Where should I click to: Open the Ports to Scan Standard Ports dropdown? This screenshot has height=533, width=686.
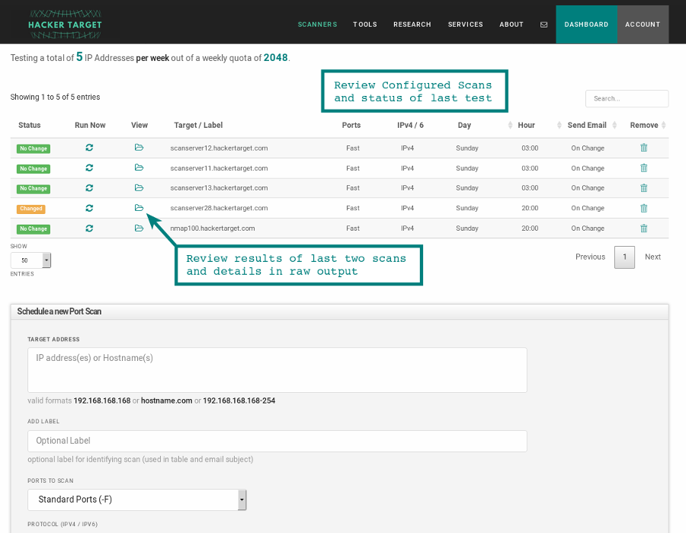(x=137, y=499)
